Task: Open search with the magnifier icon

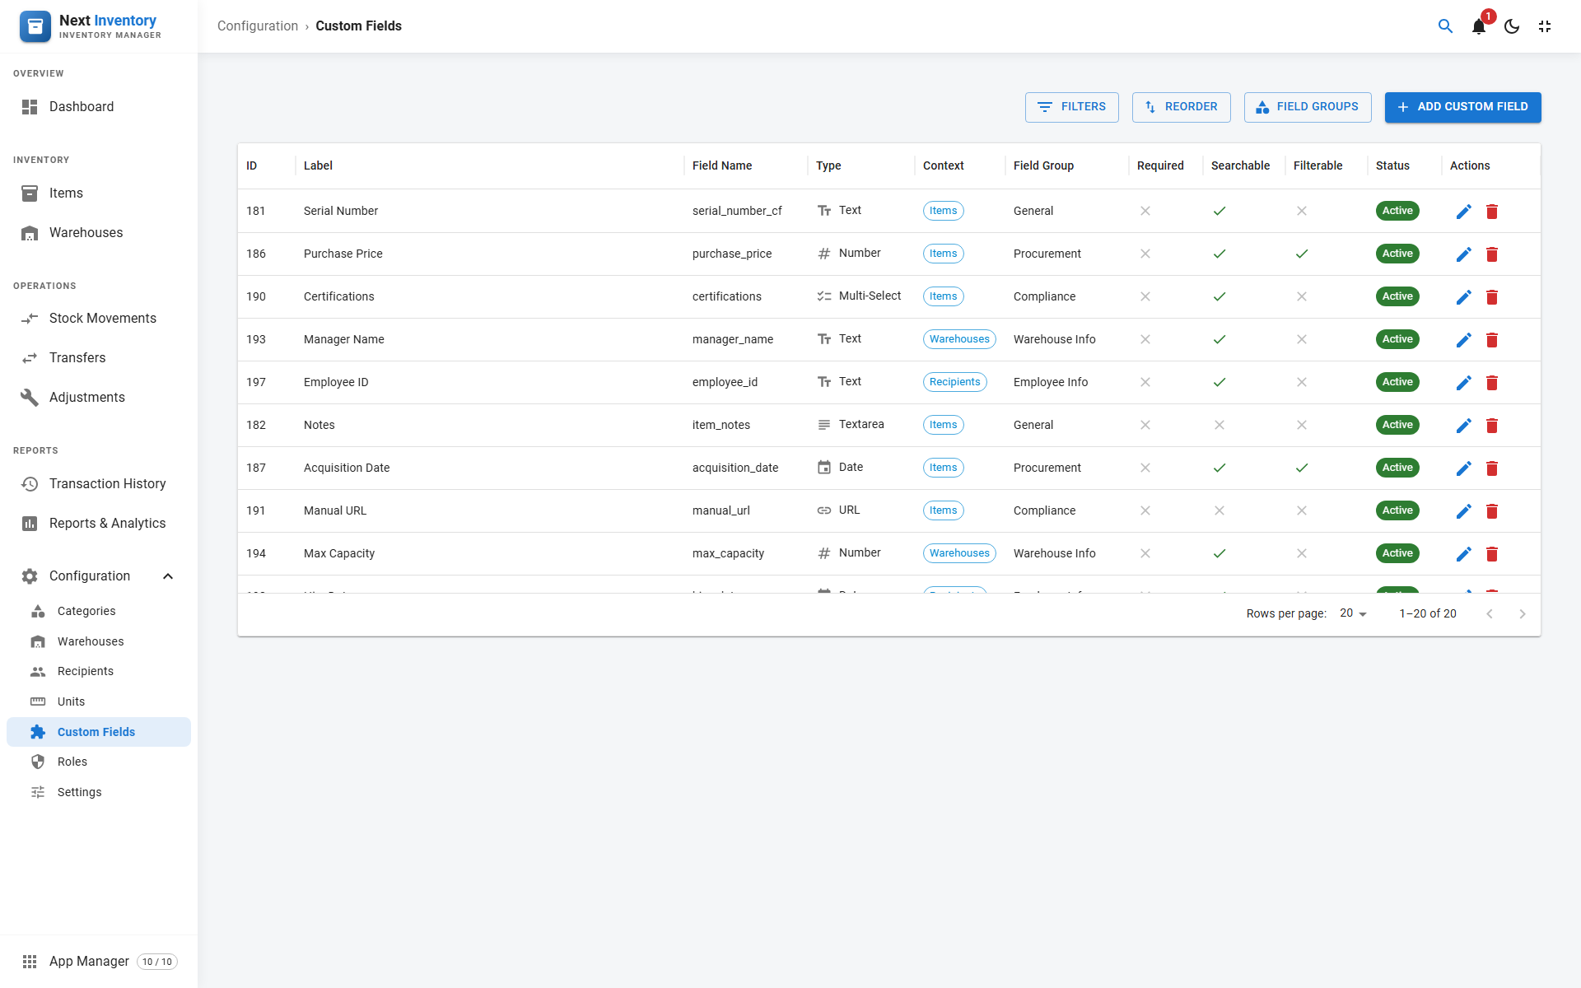Action: pos(1445,26)
